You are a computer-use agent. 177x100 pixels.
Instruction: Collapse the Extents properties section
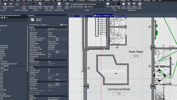[67, 67]
